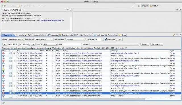Click the wand toolbar icon beside New
182x105 pixels.
click(x=19, y=6)
